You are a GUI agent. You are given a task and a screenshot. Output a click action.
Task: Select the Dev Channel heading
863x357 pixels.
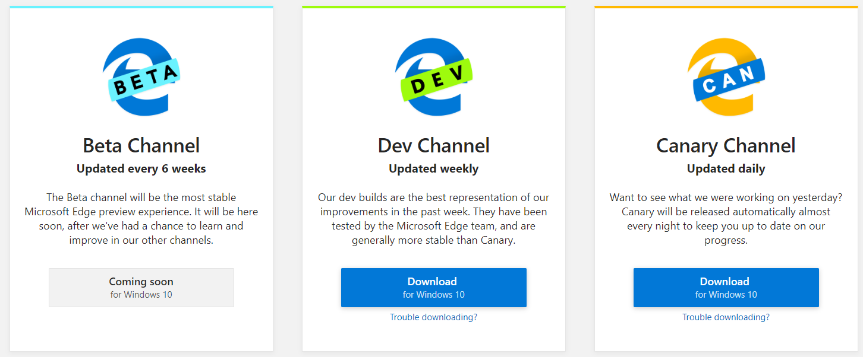[434, 145]
